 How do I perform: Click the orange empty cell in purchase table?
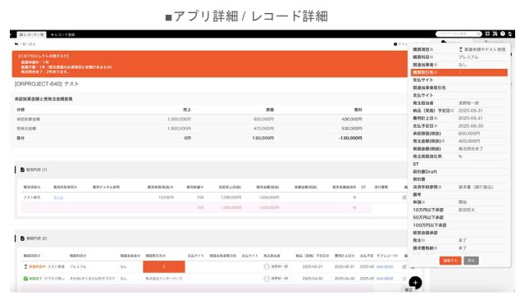click(x=164, y=266)
